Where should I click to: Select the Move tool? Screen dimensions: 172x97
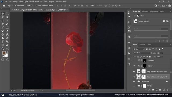pos(3,13)
